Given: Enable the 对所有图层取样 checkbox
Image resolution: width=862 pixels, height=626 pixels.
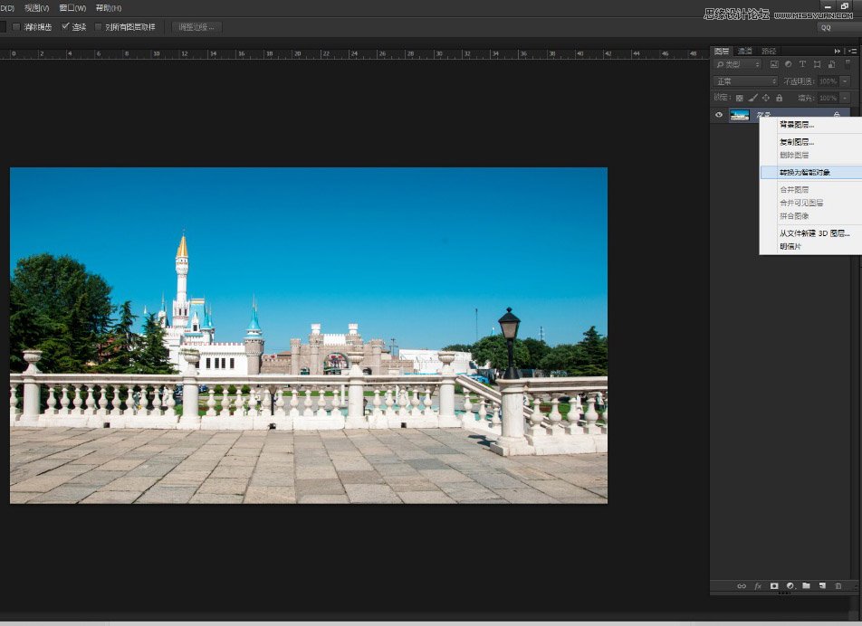Looking at the screenshot, I should (99, 27).
